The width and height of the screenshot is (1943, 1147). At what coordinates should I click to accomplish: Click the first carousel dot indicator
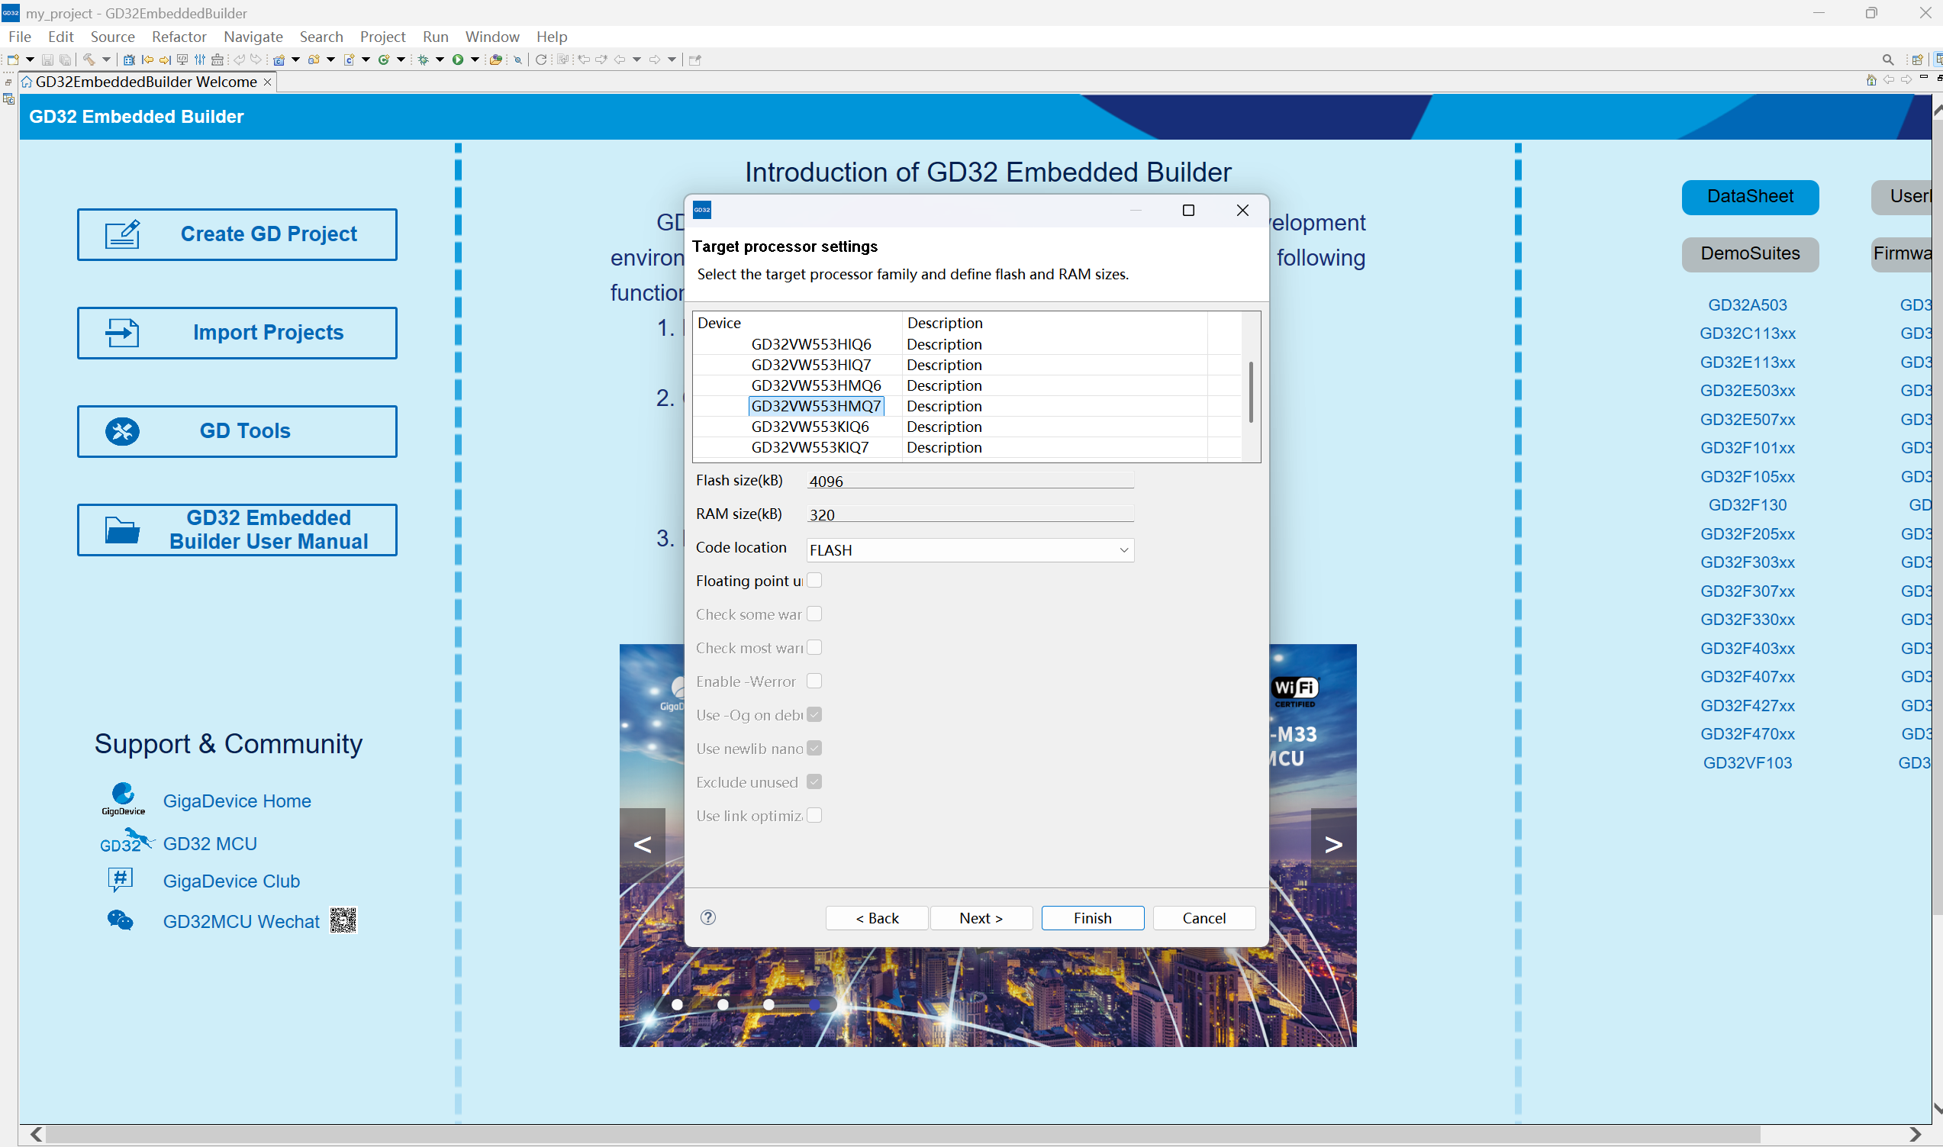[677, 1004]
